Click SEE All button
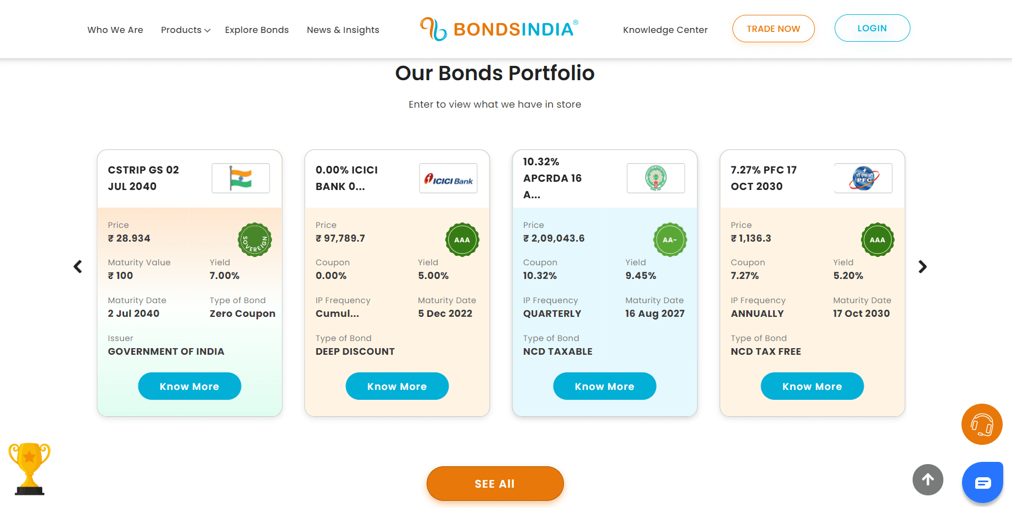The height and width of the screenshot is (508, 1012). point(495,484)
